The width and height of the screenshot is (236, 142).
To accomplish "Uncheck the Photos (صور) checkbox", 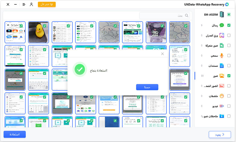I will pos(229,76).
